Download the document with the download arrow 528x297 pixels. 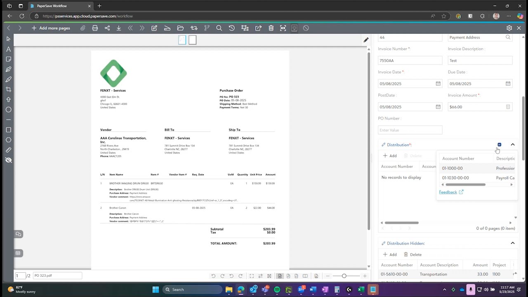click(x=119, y=28)
